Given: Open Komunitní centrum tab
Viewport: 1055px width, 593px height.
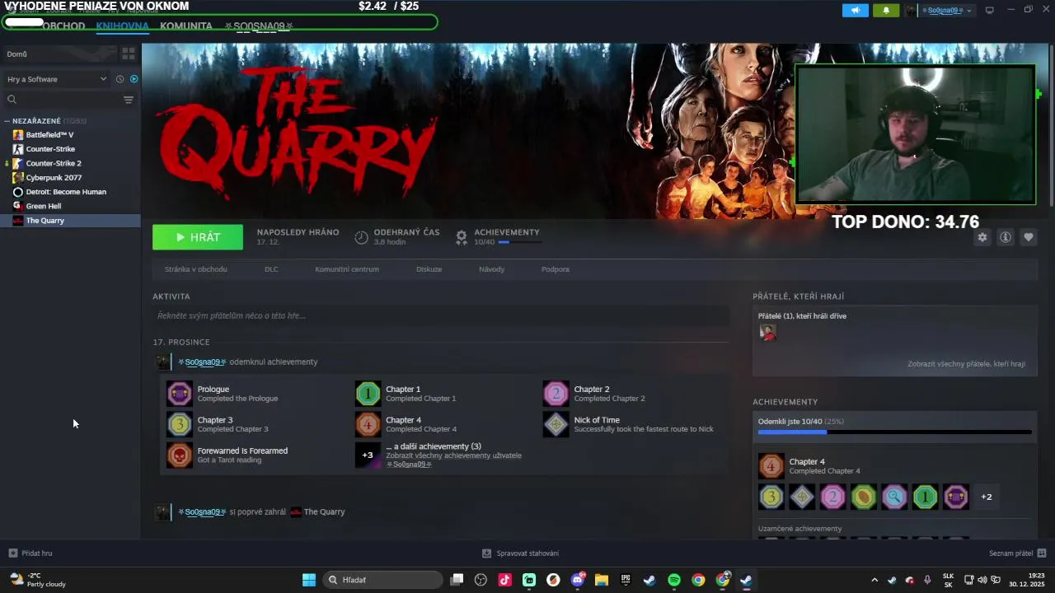Looking at the screenshot, I should point(347,269).
